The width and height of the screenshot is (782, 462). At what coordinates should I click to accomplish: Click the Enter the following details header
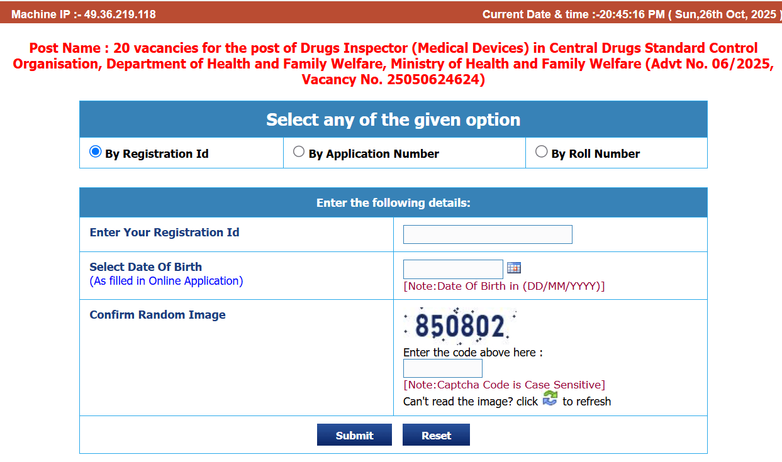tap(393, 202)
